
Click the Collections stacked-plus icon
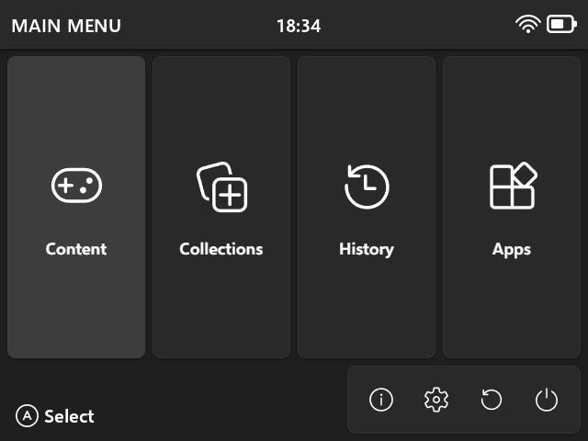[x=221, y=187]
